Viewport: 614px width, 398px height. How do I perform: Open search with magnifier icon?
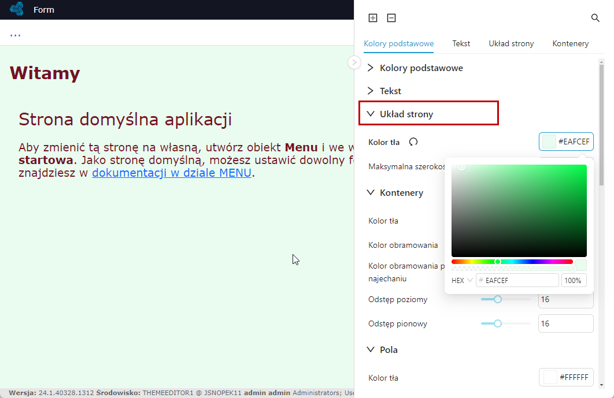click(x=595, y=18)
